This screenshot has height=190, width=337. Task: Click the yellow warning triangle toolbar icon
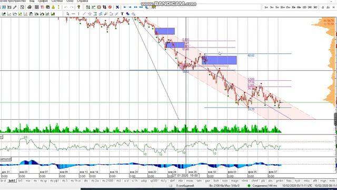pos(53,7)
